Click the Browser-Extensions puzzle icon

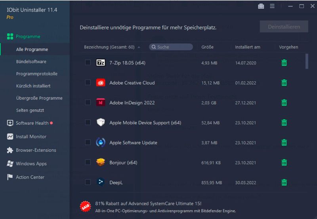[10, 150]
